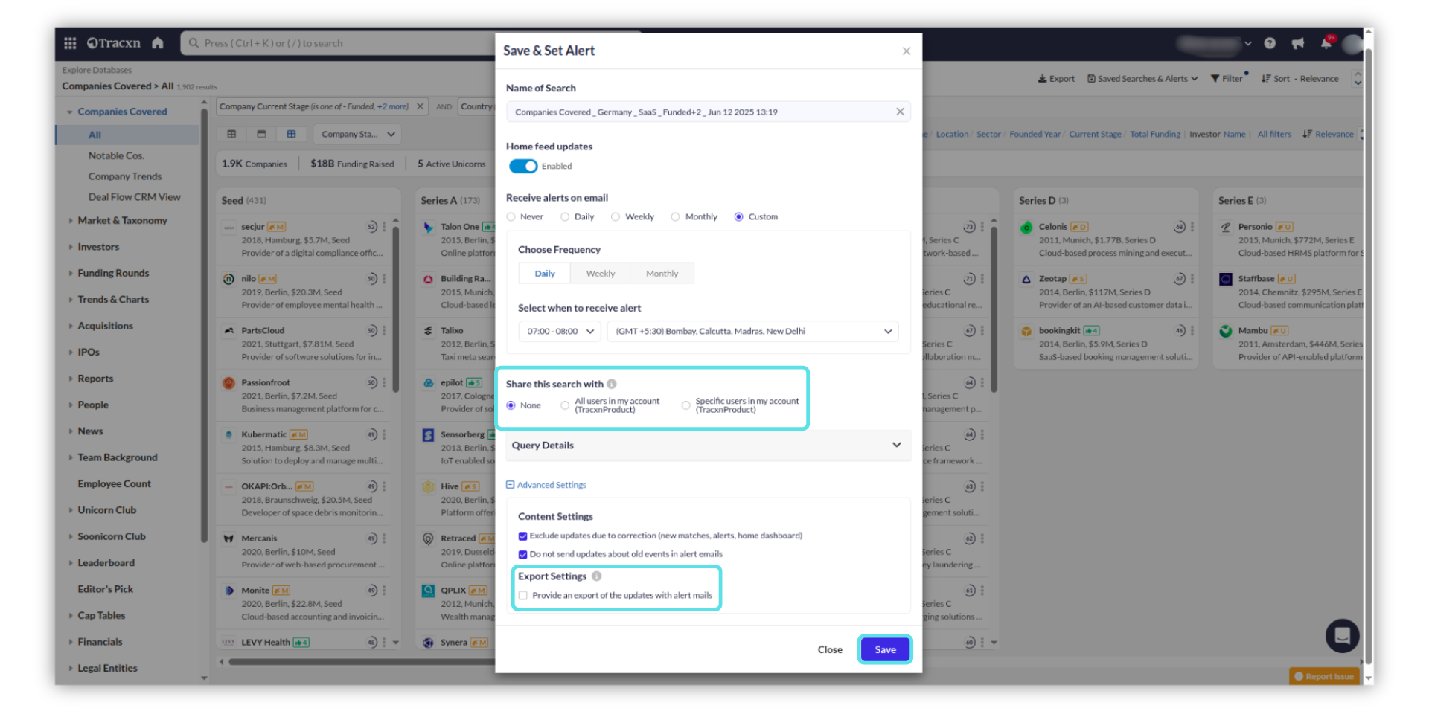
Task: Click the Save button
Action: (x=885, y=649)
